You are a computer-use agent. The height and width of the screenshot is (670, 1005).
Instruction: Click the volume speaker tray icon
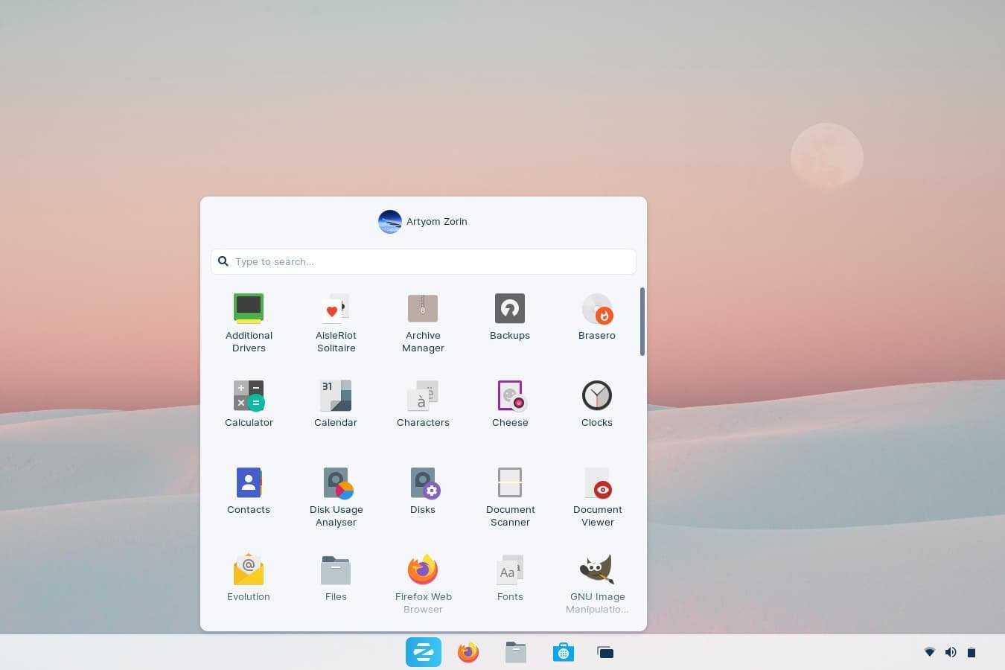pos(951,652)
